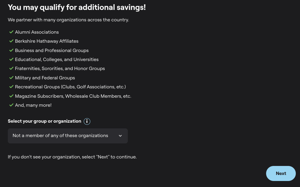Click the Berkshire Hathaway Affiliates text

46,41
